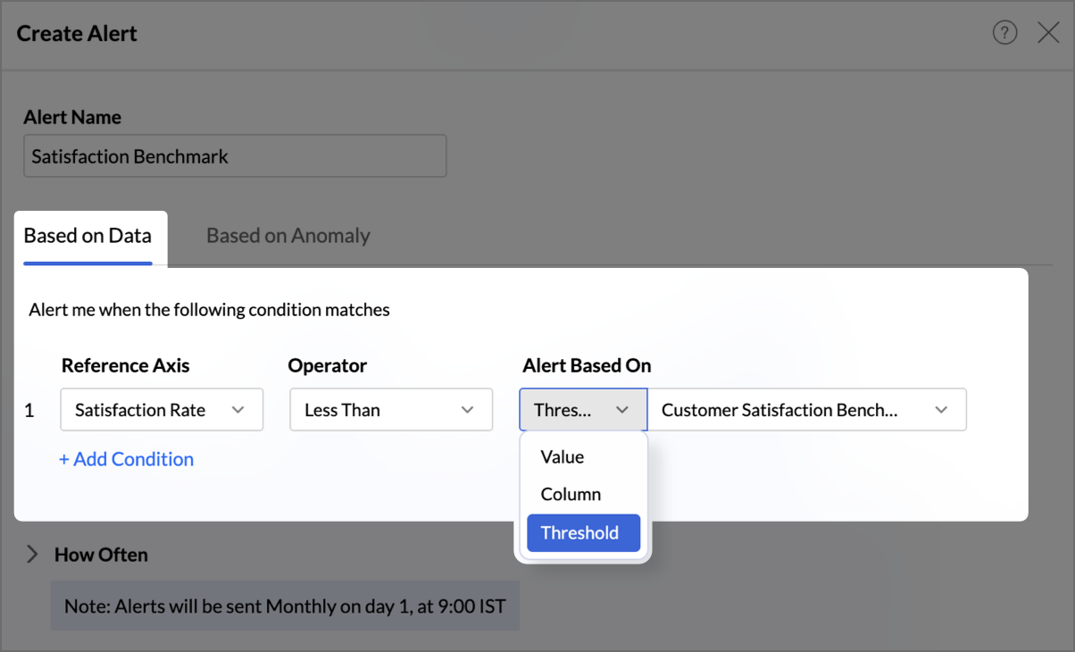Click the How Often section heading
Screen dimensions: 1075x652
[x=101, y=555]
